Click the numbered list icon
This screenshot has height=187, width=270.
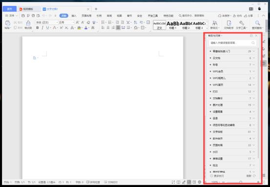point(110,23)
